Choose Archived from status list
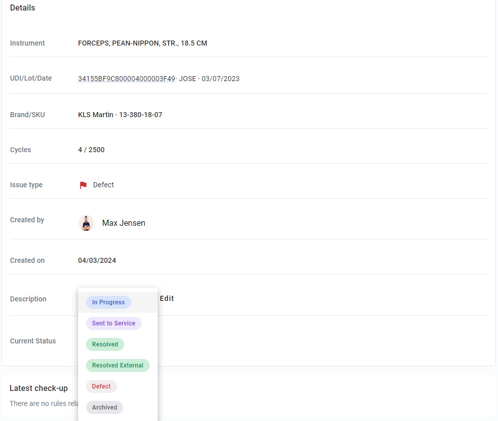This screenshot has width=498, height=421. (x=105, y=407)
